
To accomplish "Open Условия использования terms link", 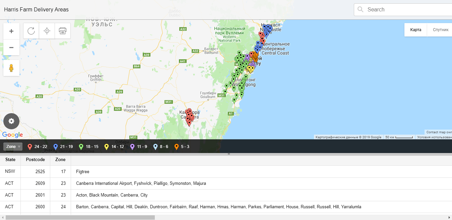I will (434, 137).
